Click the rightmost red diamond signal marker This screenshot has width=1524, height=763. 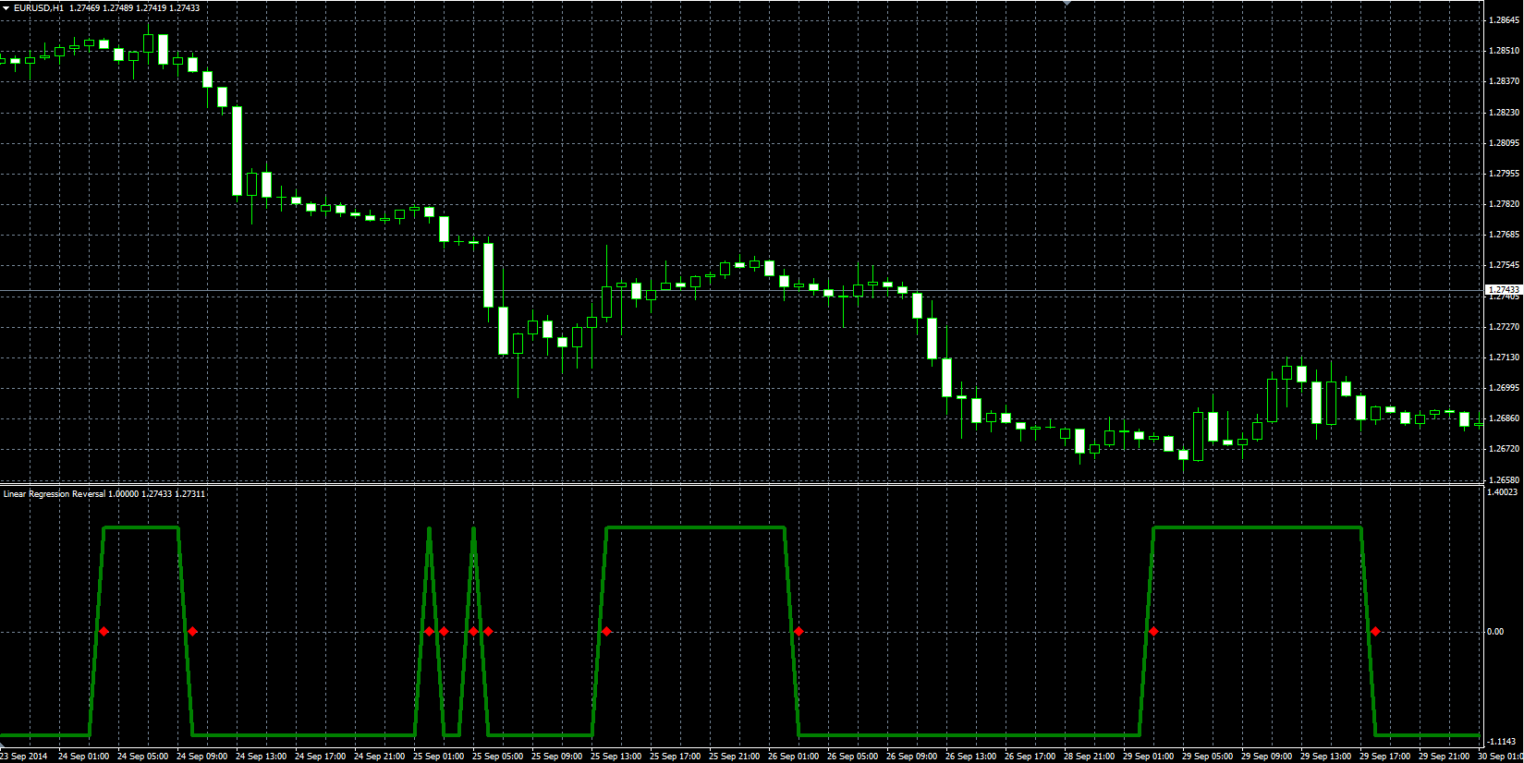pos(1376,632)
